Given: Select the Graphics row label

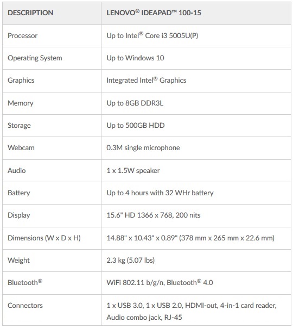Looking at the screenshot, I should tap(21, 81).
